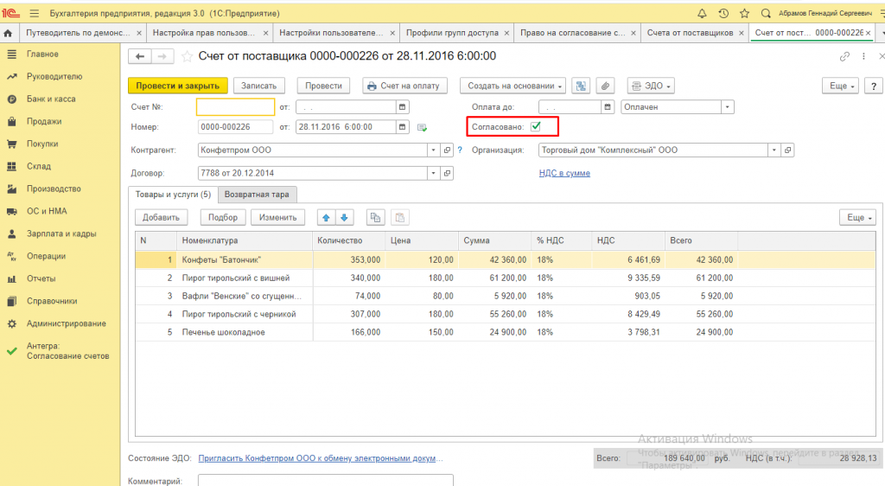Expand the 'Оплачен' status dropdown
885x486 pixels.
coord(728,107)
